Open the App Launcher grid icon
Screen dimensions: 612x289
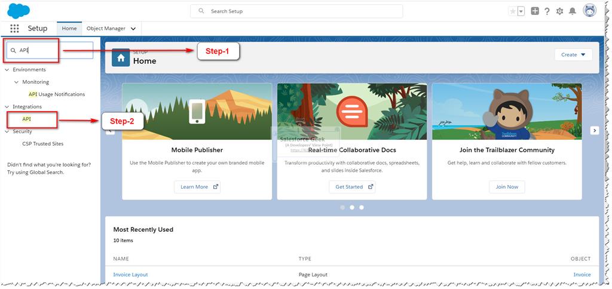14,29
